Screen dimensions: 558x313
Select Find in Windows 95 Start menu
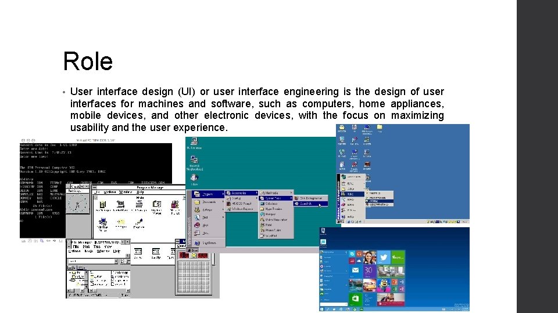pyautogui.click(x=208, y=217)
